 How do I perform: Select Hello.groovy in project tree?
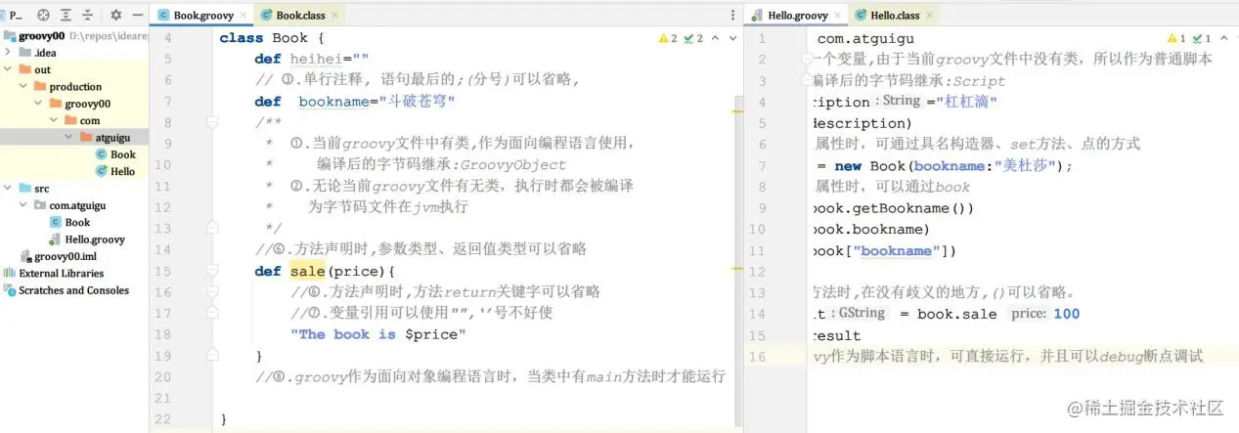86,239
